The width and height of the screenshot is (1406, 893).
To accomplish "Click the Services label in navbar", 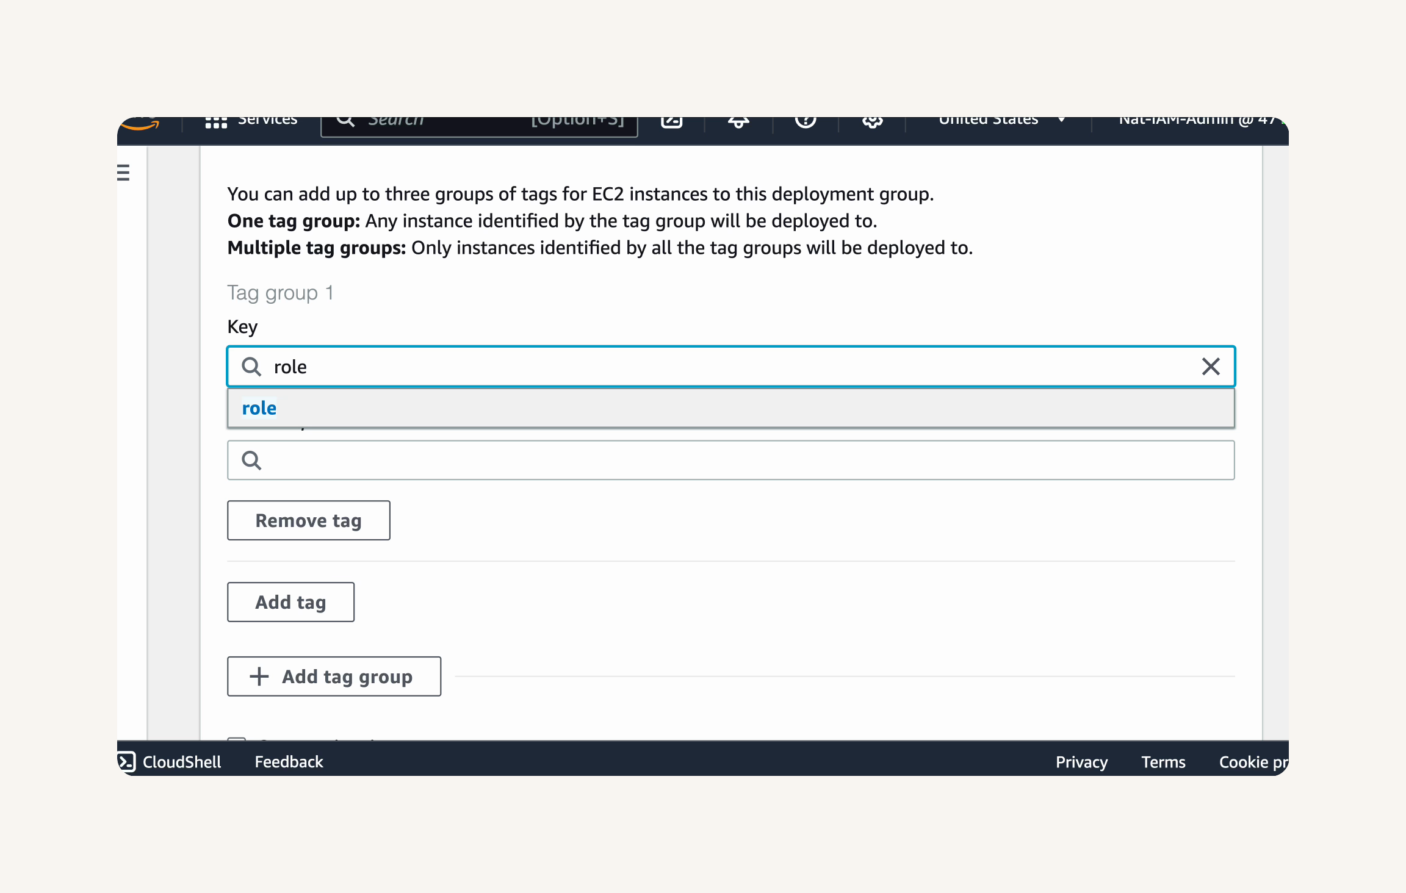I will point(267,121).
